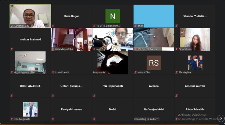Click muted mic icon on Ruza Bogor tile
225x125 pixels.
53,26
